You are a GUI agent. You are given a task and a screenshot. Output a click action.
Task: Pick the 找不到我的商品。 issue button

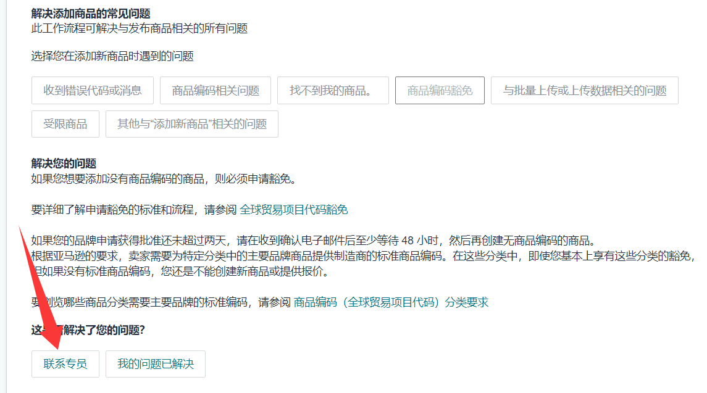[x=333, y=91]
